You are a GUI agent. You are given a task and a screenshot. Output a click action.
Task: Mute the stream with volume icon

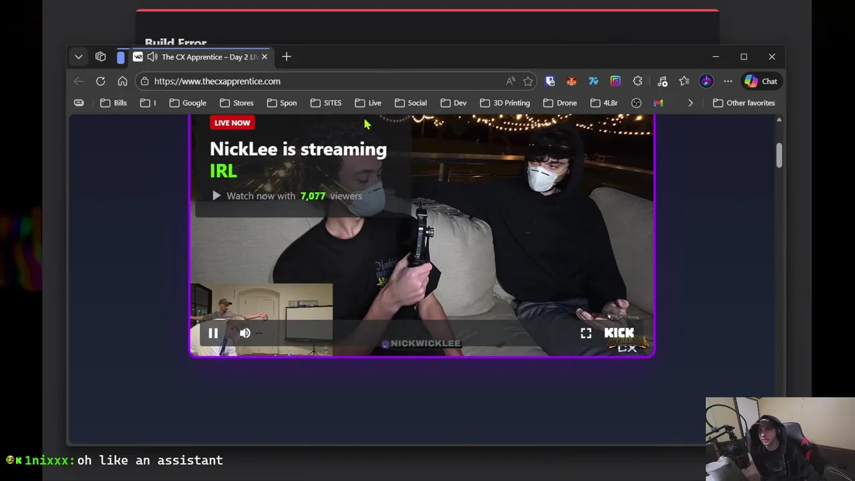(x=244, y=333)
